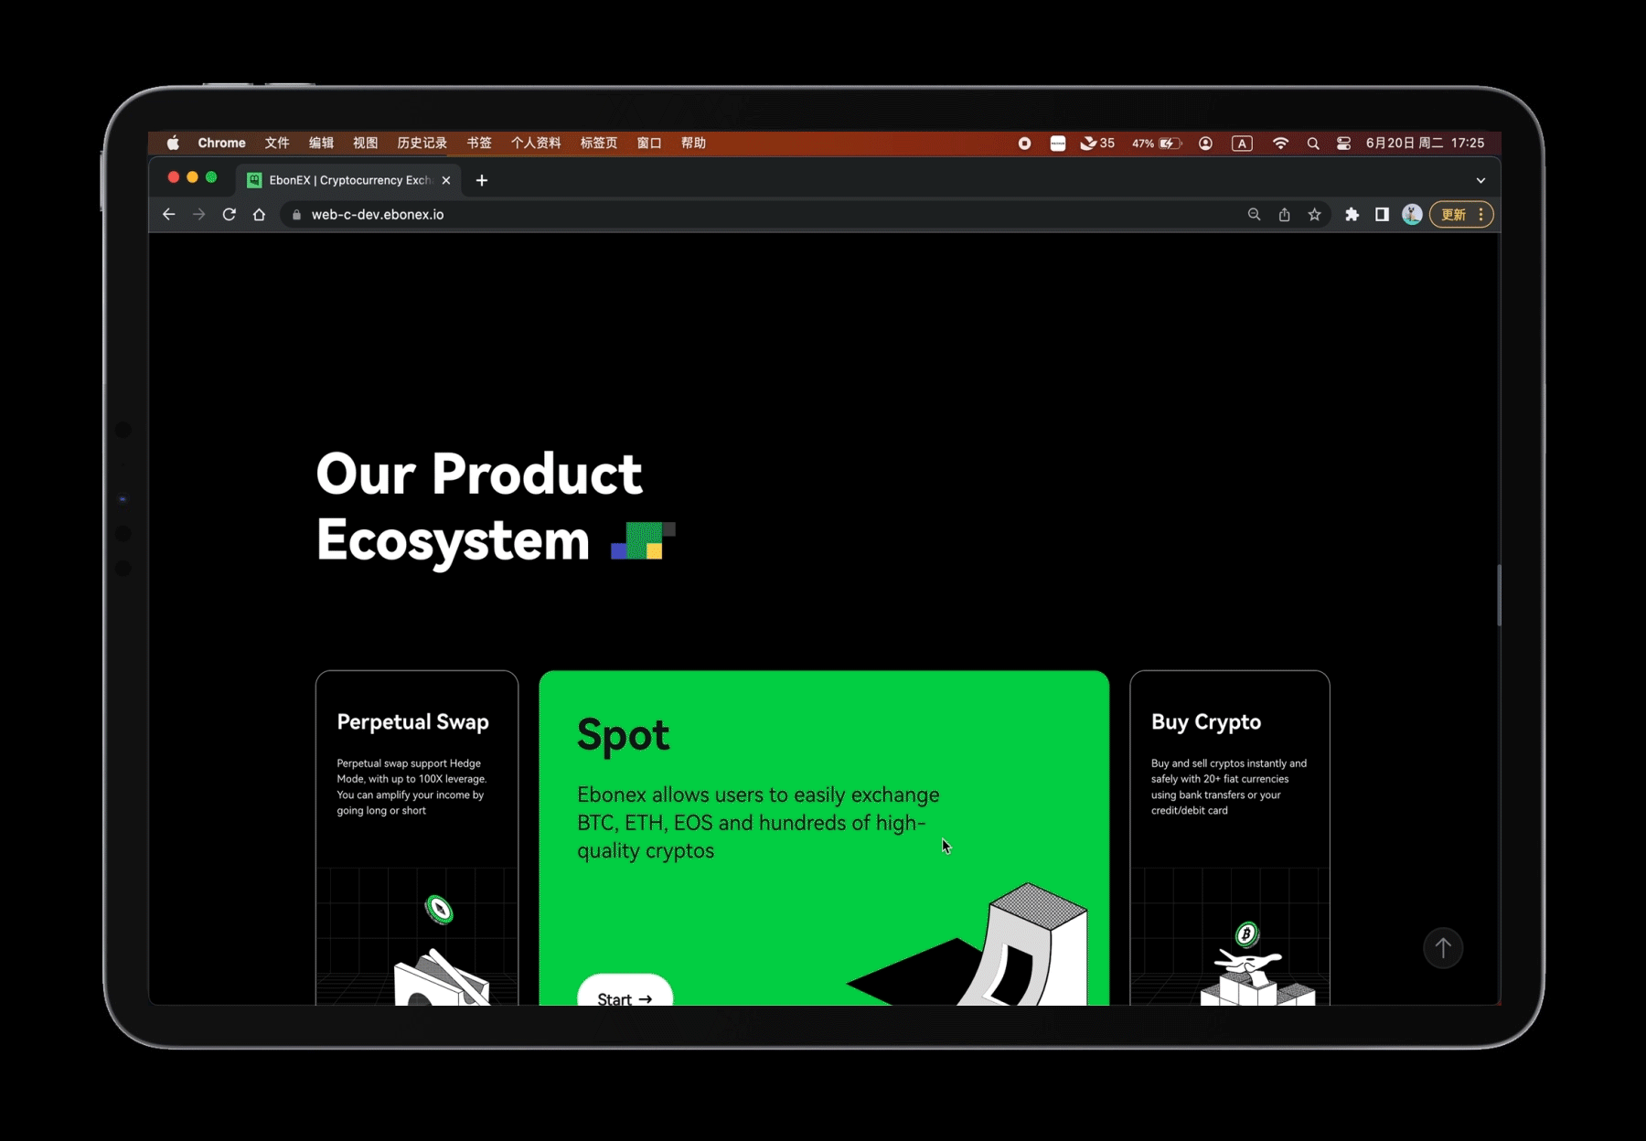Click the user account menu bar icon
This screenshot has height=1141, width=1646.
point(1205,144)
